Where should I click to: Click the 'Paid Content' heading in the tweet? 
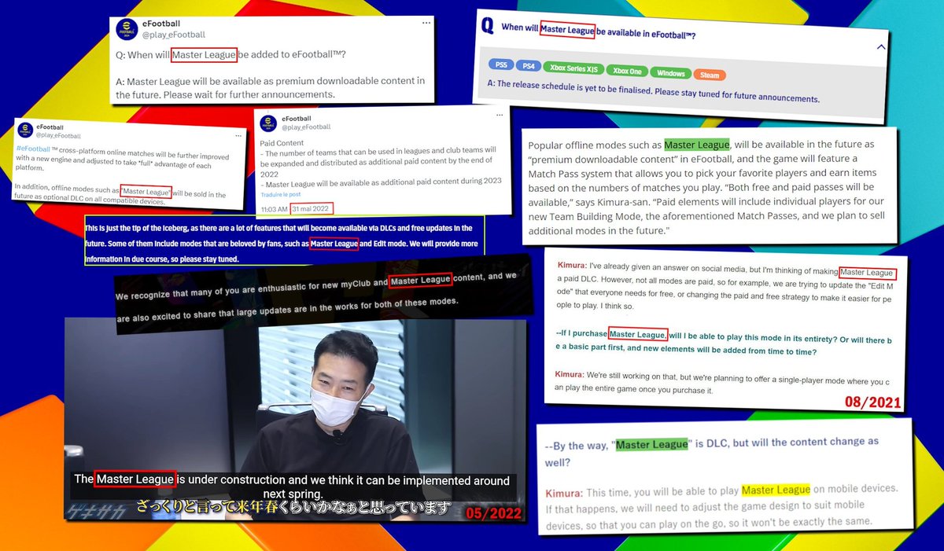point(282,143)
